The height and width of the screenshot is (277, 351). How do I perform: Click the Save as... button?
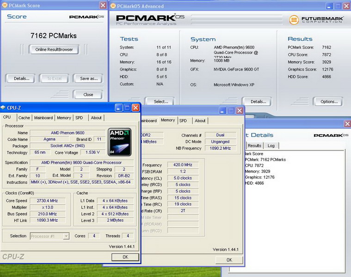[89, 78]
